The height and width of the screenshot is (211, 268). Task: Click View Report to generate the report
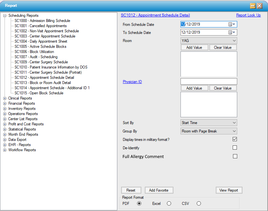click(229, 190)
